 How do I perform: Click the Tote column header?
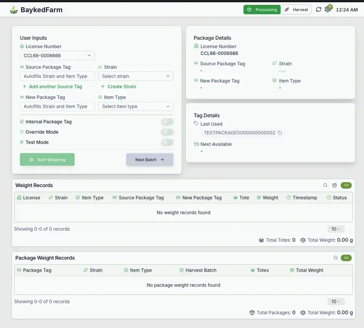tap(241, 198)
